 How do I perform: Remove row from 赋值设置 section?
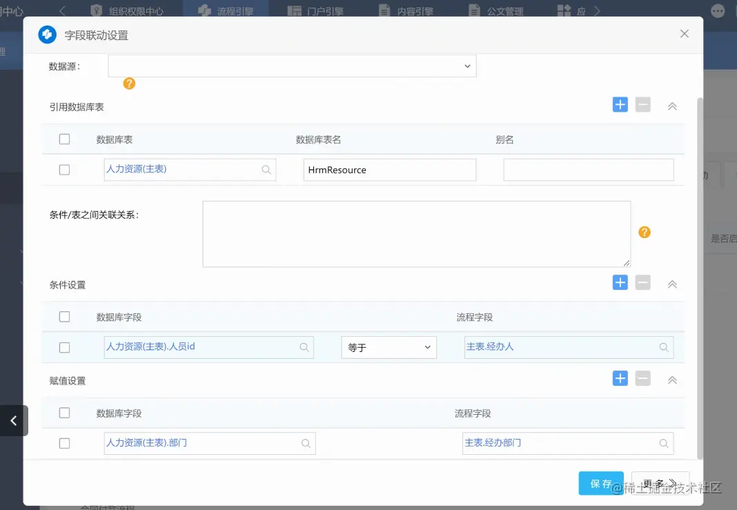pyautogui.click(x=642, y=378)
